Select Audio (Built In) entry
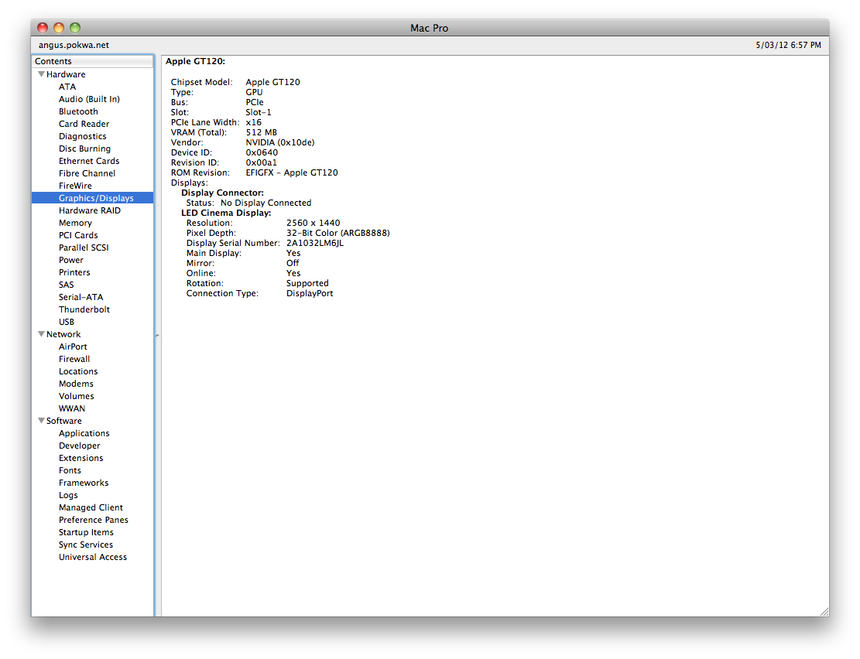 [89, 99]
